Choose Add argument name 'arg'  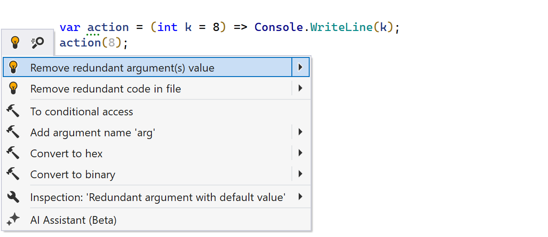93,133
